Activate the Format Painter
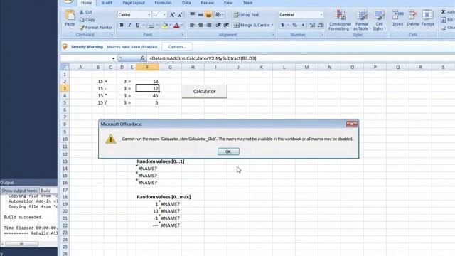Image resolution: width=455 pixels, height=256 pixels. [96, 28]
